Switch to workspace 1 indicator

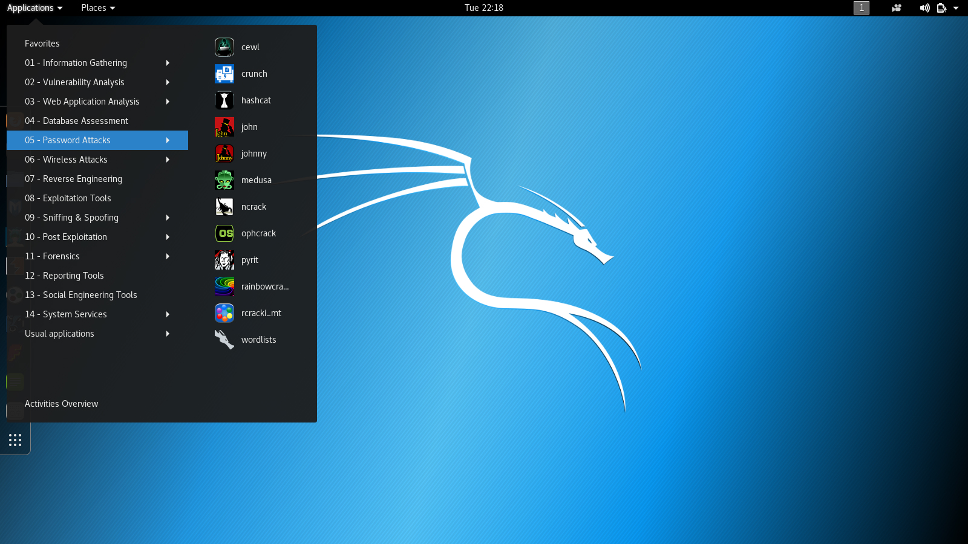(x=862, y=8)
